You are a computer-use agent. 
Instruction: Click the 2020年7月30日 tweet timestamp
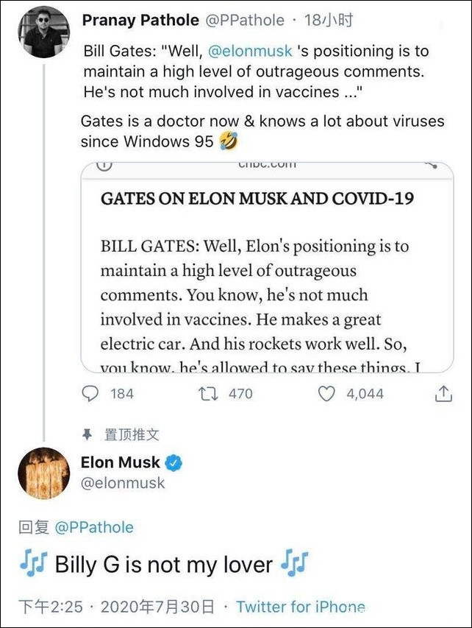(x=157, y=607)
